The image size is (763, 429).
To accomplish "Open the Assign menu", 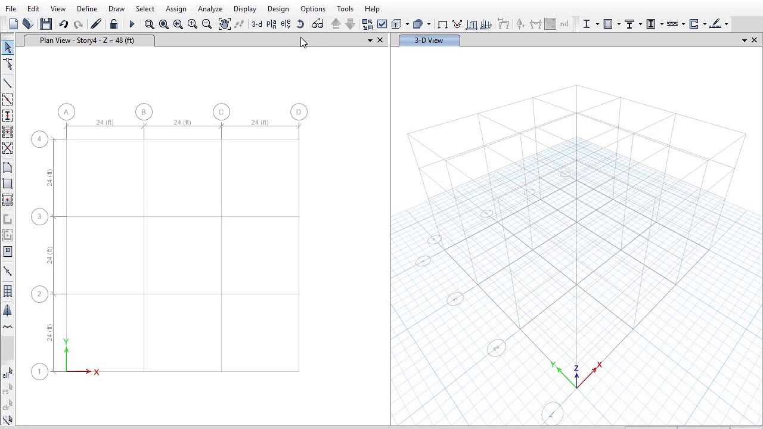I will tap(176, 9).
